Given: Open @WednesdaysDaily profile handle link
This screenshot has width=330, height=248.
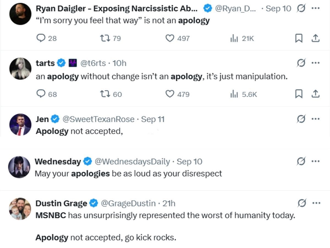Looking at the screenshot, I should pyautogui.click(x=132, y=161).
